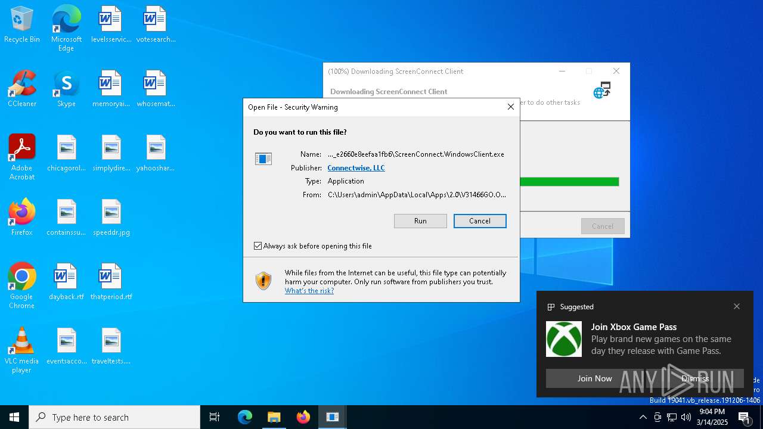Select the yahooshar... image file icon
Viewport: 763px width, 429px height.
[156, 154]
